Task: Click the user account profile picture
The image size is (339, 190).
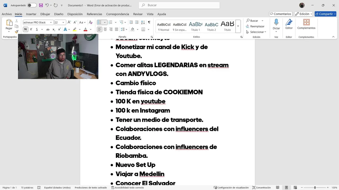Action: pyautogui.click(x=302, y=5)
